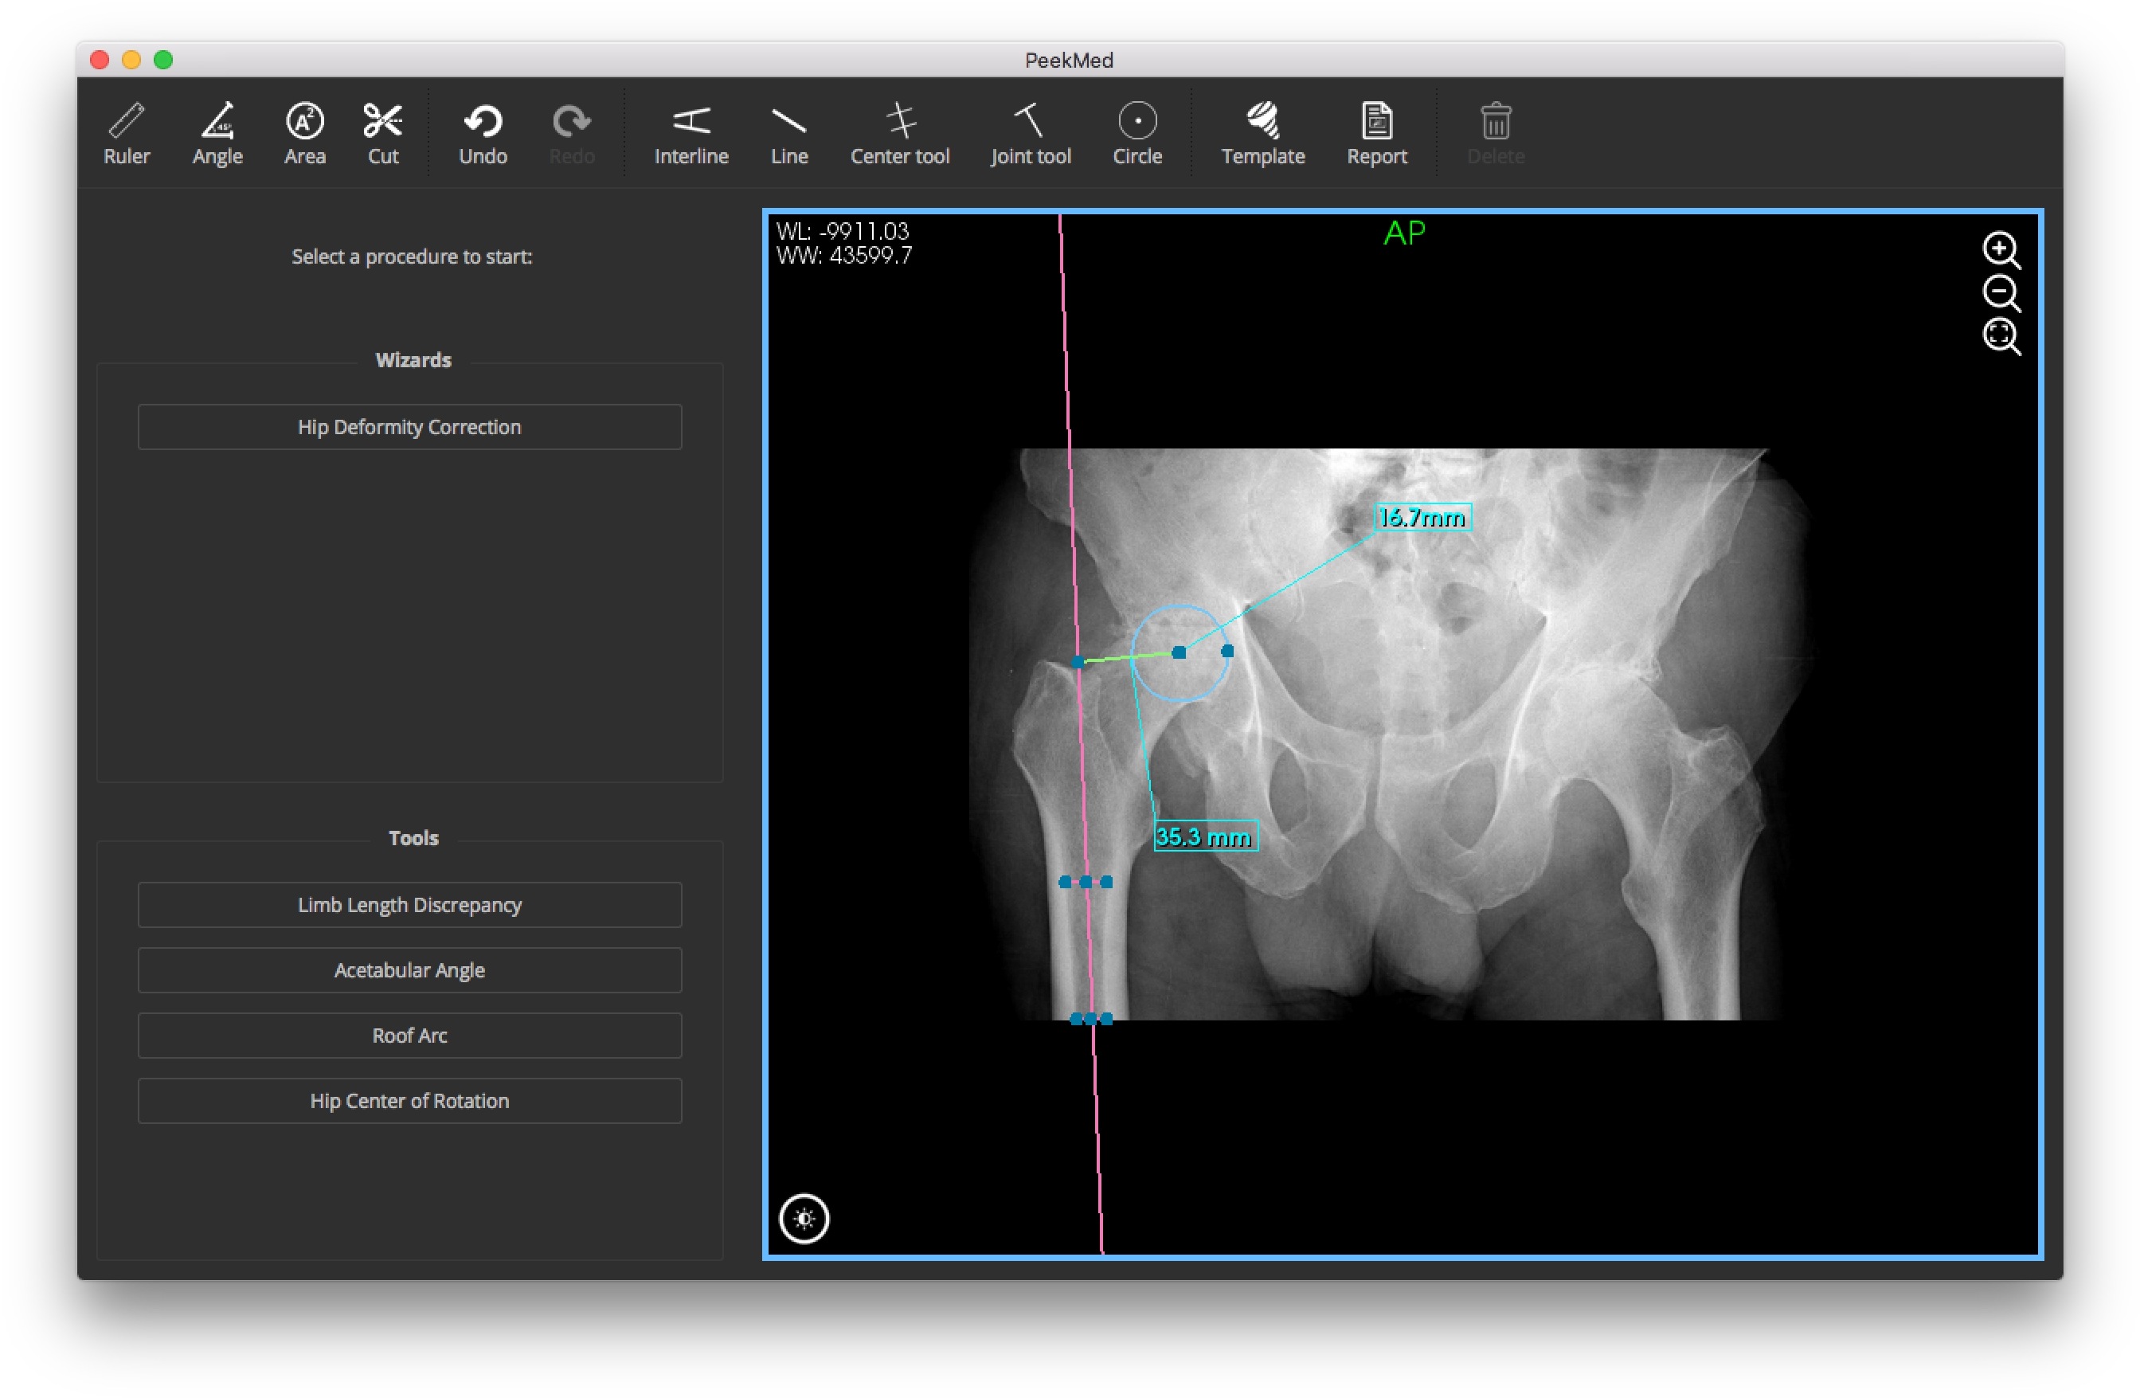Viewport: 2140px width, 1398px height.
Task: Start Hip Deformity Correction wizard
Action: pos(409,426)
